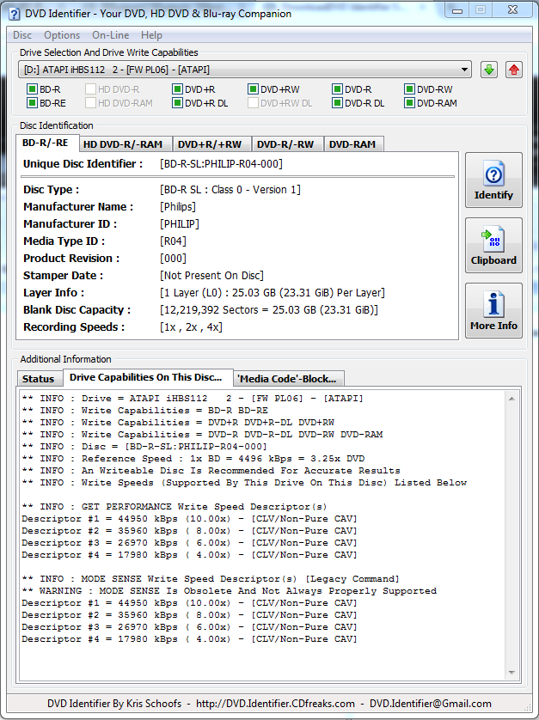
Task: Toggle the DVD+R capability checkbox
Action: 177,89
